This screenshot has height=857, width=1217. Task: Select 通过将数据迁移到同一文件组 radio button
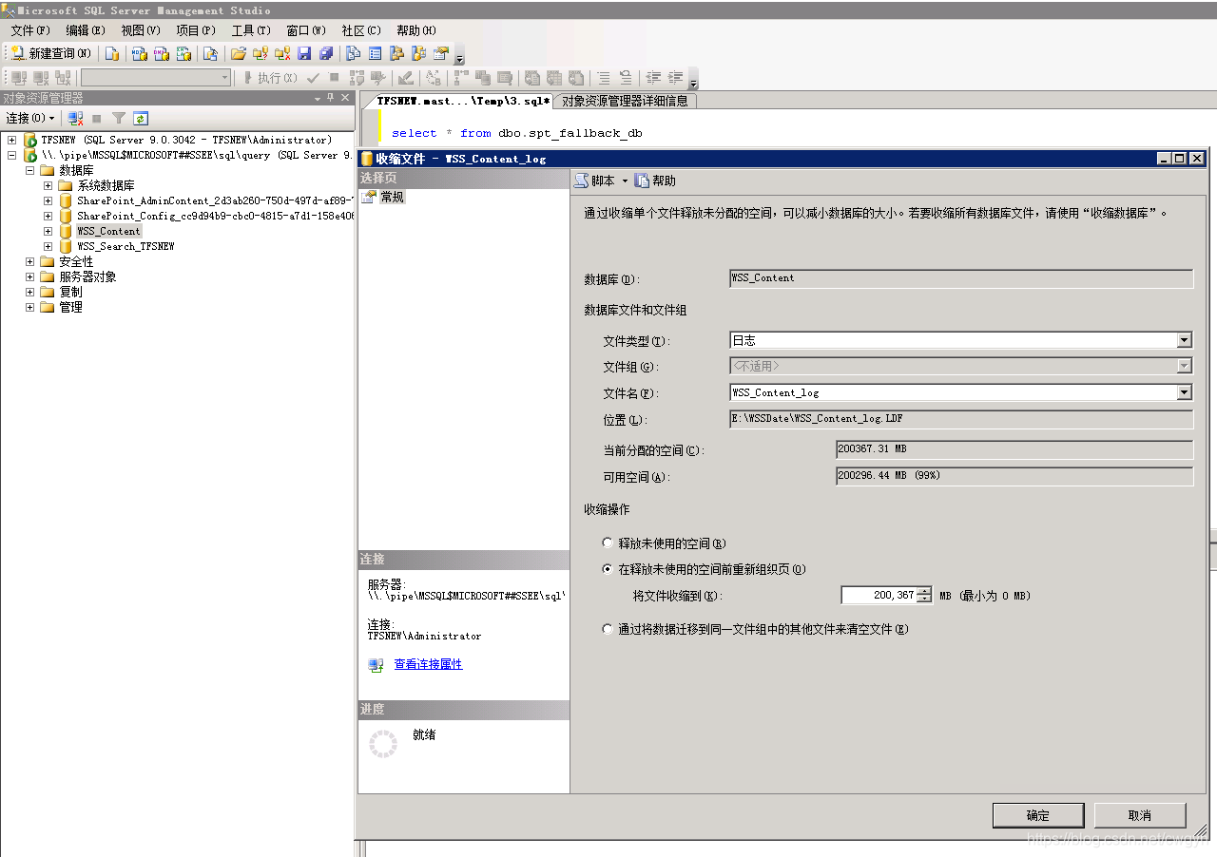coord(608,629)
